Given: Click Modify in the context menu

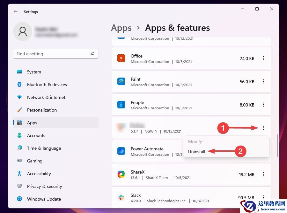Looking at the screenshot, I should (195, 141).
